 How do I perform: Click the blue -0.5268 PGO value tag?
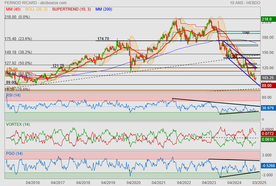(268, 166)
